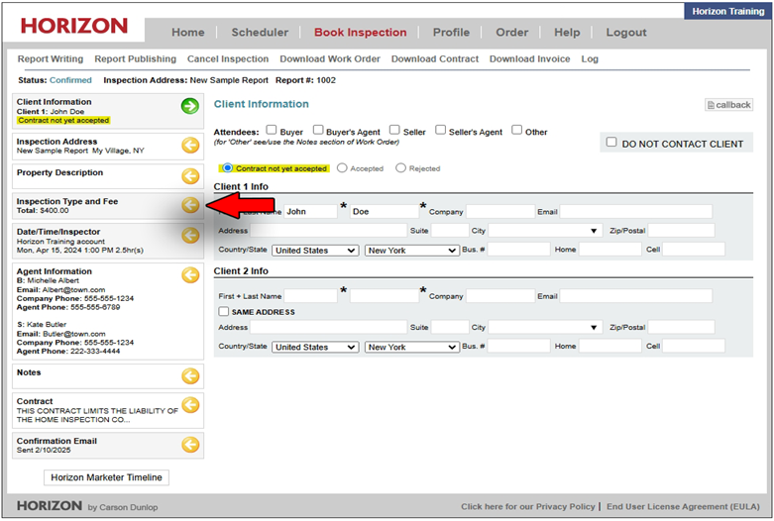Tick the Buyer attendee checkbox
The height and width of the screenshot is (521, 774).
coord(271,131)
